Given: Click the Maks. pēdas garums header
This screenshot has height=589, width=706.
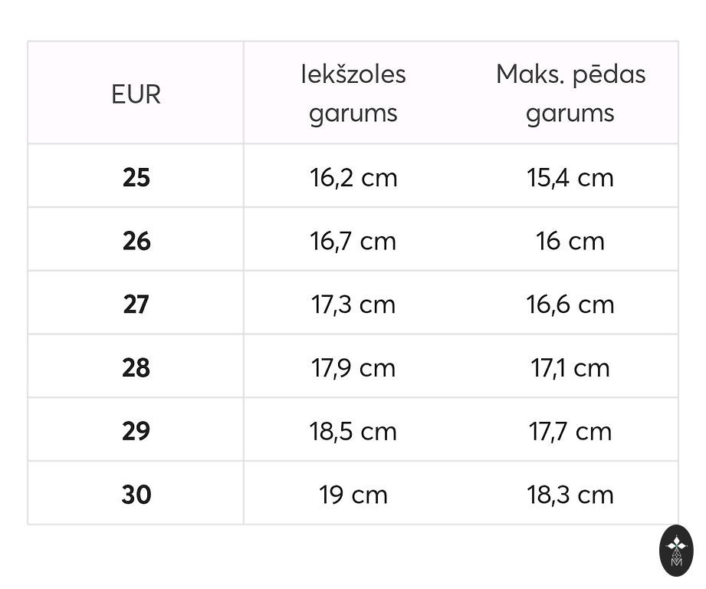Looking at the screenshot, I should coord(570,94).
